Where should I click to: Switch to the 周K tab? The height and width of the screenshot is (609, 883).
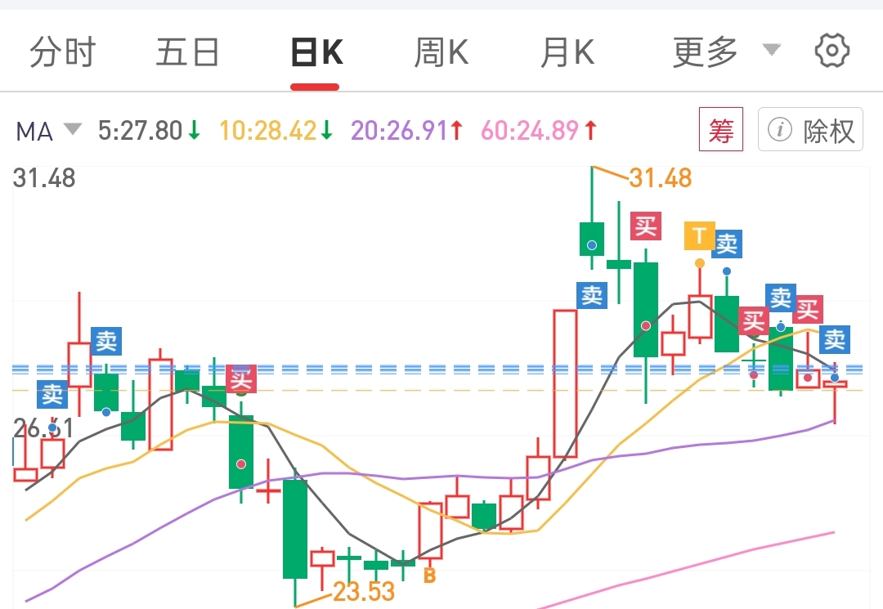pos(441,52)
